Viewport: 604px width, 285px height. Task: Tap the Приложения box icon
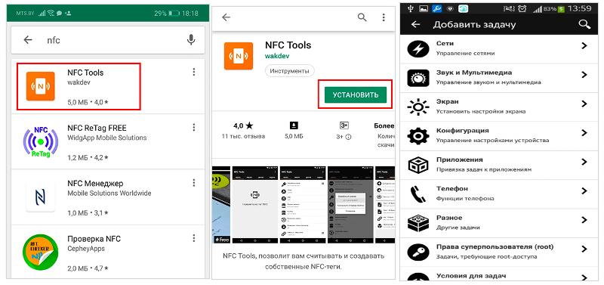[418, 166]
